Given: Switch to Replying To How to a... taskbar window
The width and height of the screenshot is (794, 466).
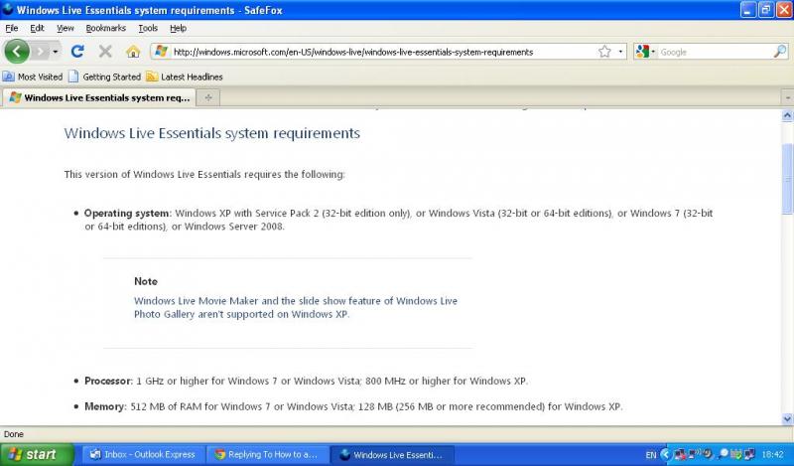Looking at the screenshot, I should point(268,454).
